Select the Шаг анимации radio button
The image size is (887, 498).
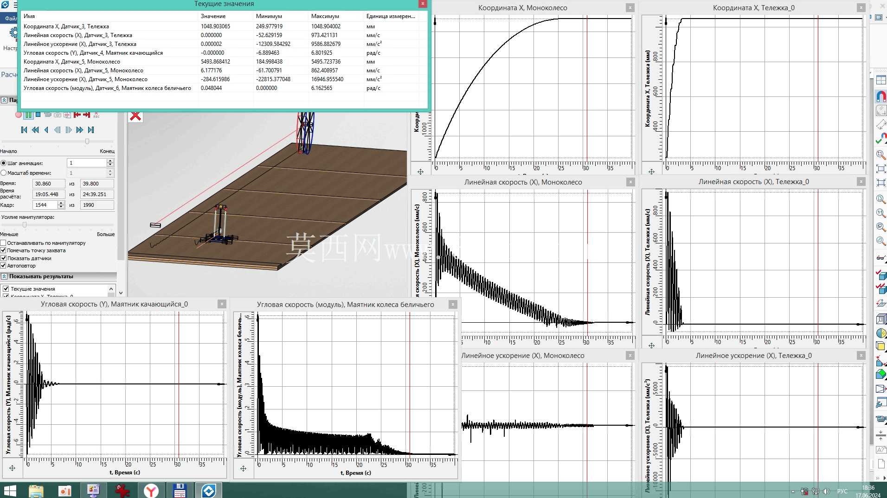click(x=4, y=163)
